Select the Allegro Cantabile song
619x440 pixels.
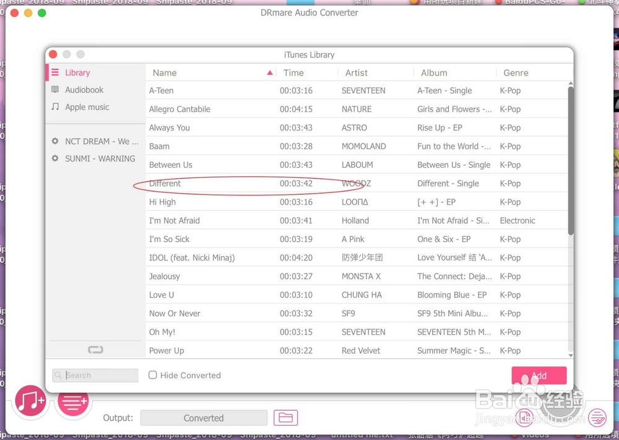357,109
